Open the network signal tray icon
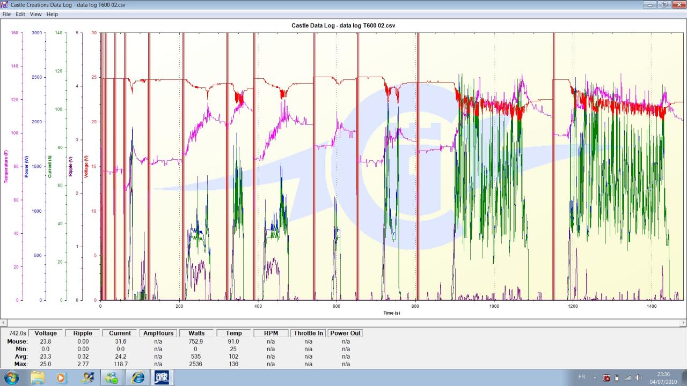This screenshot has width=687, height=386. 627,377
